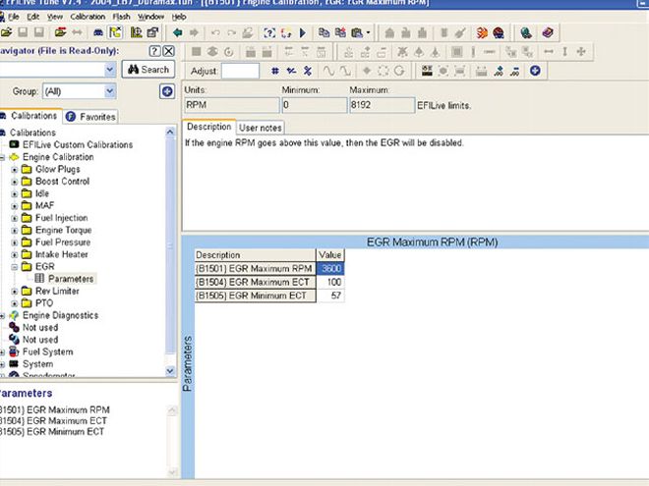This screenshot has width=649, height=486.
Task: Open the Help menu
Action: pyautogui.click(x=179, y=17)
